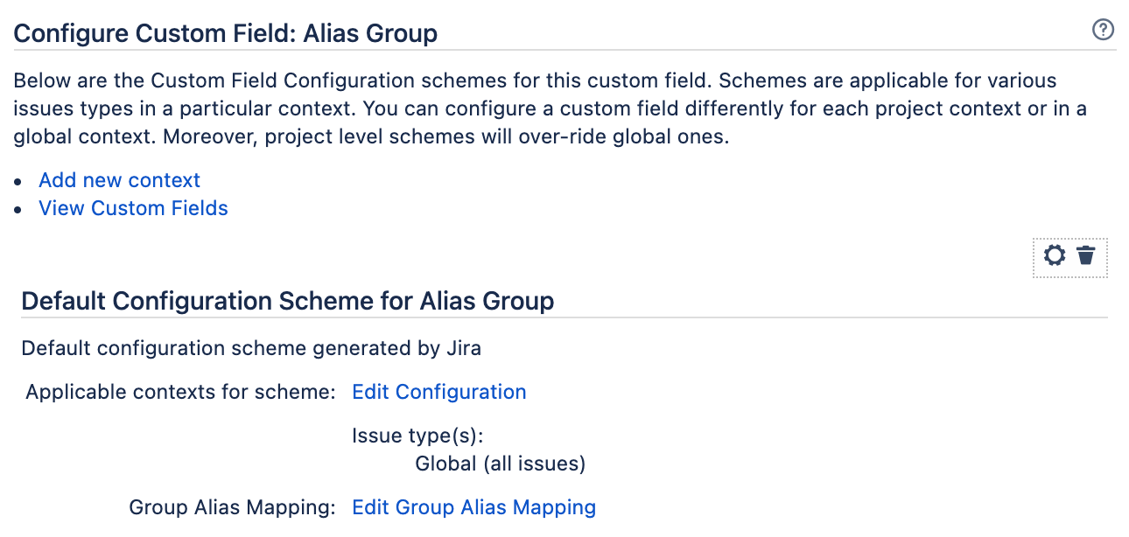Click the Default Configuration Scheme heading
Image resolution: width=1129 pixels, height=537 pixels.
(287, 300)
